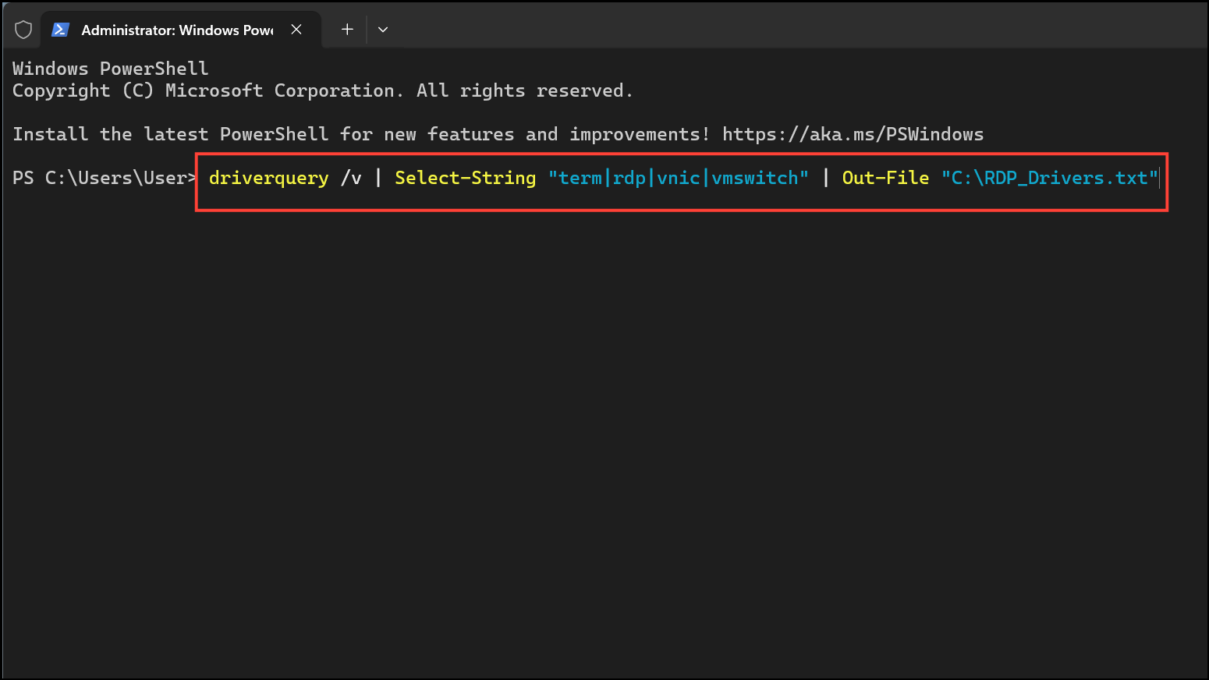Viewport: 1209px width, 680px height.
Task: Click the PS C:\Users\User> prompt
Action: 101,179
